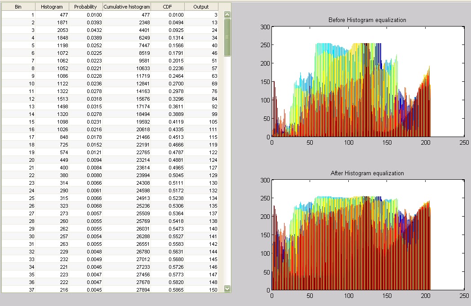Click the 'Before Histogram equalization' title text
471x306 pixels.
point(367,20)
